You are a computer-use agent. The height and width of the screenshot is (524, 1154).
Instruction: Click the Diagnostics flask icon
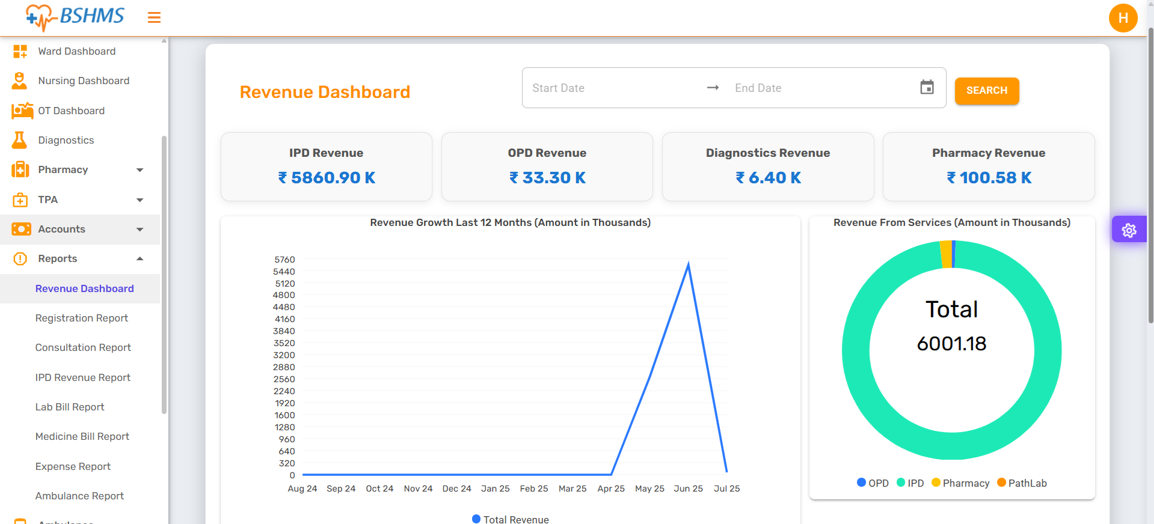click(x=20, y=140)
